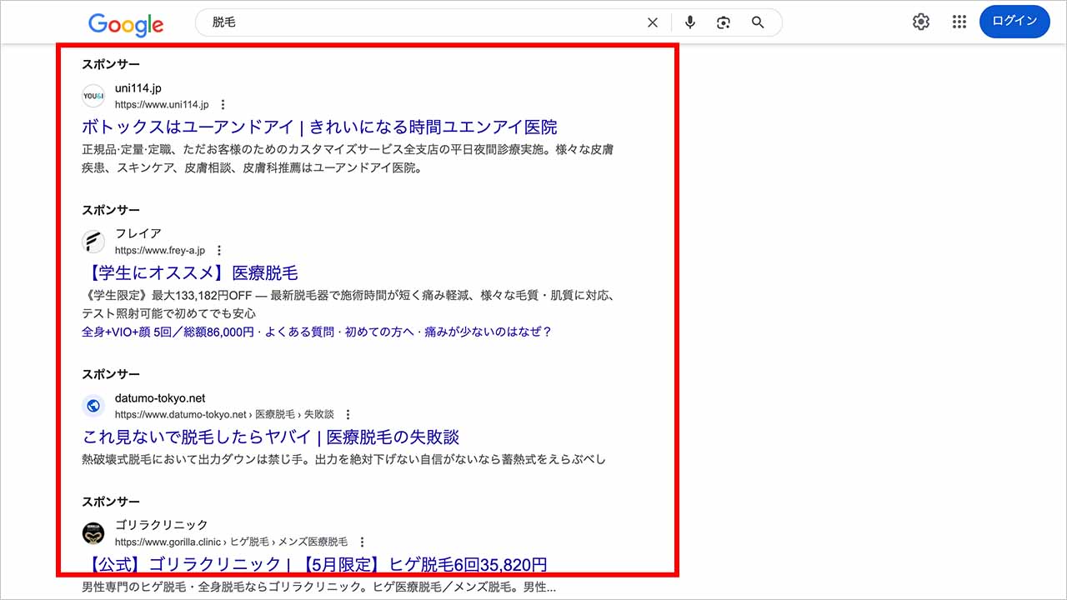Open Google Lens image search icon
This screenshot has height=600, width=1067.
coord(724,22)
